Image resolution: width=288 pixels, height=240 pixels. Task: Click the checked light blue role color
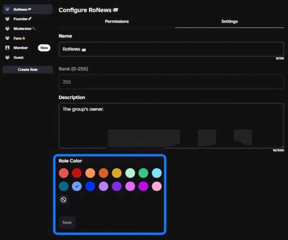click(x=77, y=186)
